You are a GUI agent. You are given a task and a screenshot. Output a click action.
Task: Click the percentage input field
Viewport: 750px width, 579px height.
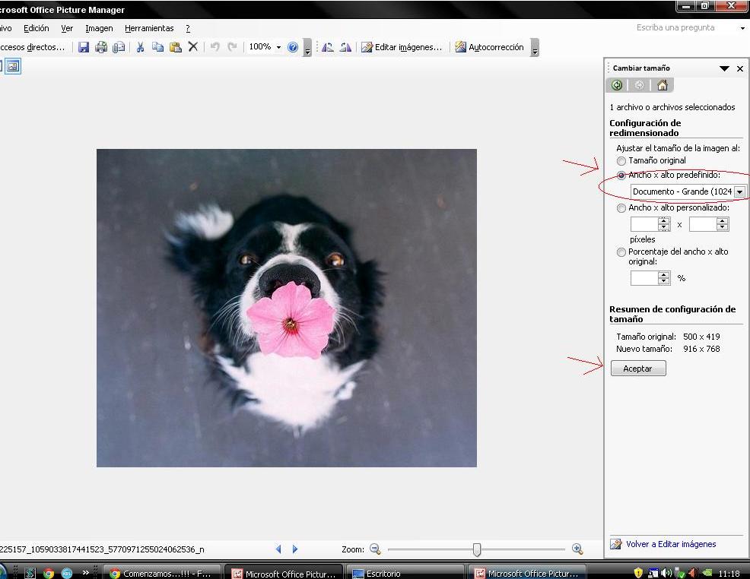pos(644,278)
